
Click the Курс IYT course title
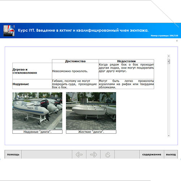tap(83, 30)
